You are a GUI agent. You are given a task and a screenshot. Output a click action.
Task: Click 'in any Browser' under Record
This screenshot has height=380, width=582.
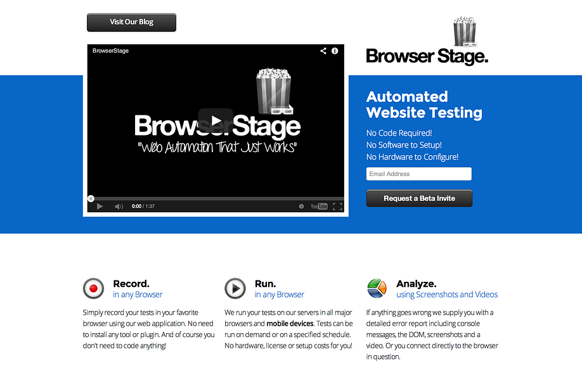pos(138,294)
